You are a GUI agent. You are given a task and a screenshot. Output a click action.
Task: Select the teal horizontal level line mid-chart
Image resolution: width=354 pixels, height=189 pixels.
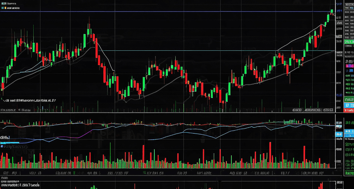click(x=211, y=51)
